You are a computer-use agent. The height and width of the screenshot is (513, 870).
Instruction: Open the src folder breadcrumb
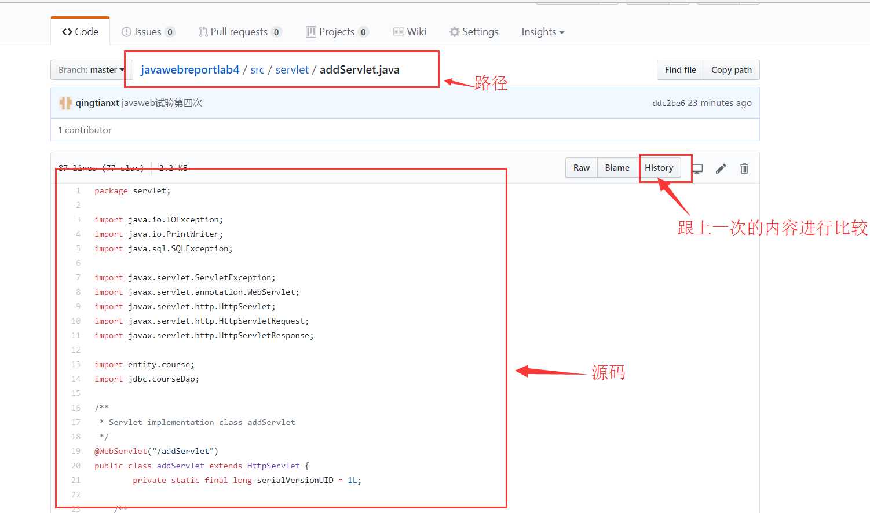(257, 70)
